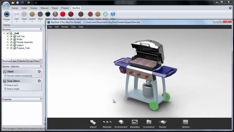Open the Layers panel tab
Image resolution: width=234 pixels, height=132 pixels.
[x=14, y=61]
